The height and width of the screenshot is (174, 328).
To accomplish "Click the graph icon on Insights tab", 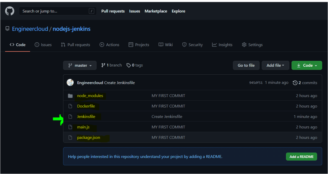I will coord(214,45).
